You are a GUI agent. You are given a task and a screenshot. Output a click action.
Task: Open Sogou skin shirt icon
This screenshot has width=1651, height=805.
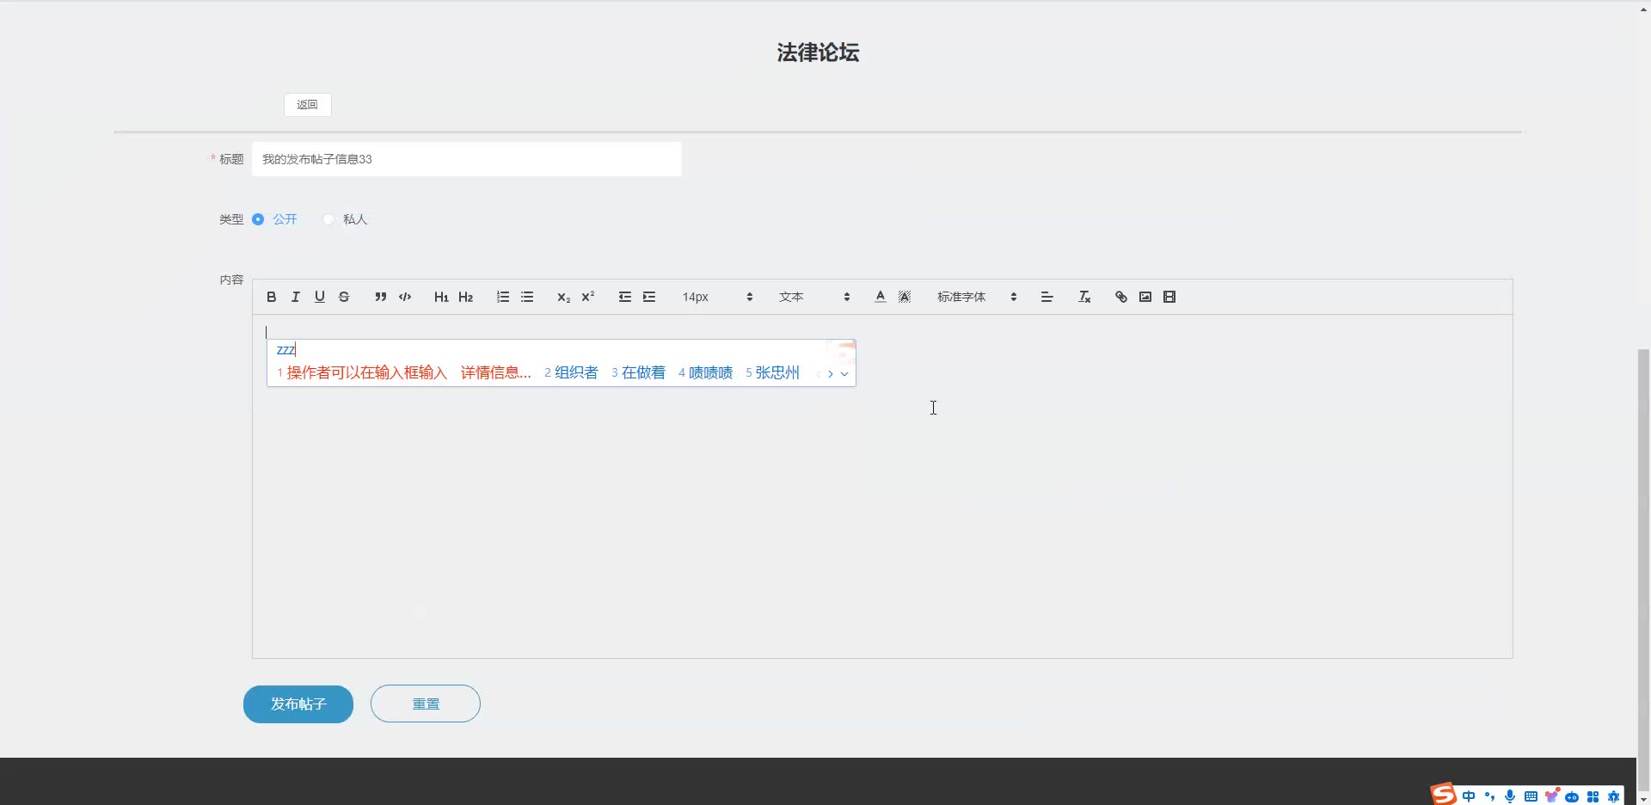tap(1551, 796)
